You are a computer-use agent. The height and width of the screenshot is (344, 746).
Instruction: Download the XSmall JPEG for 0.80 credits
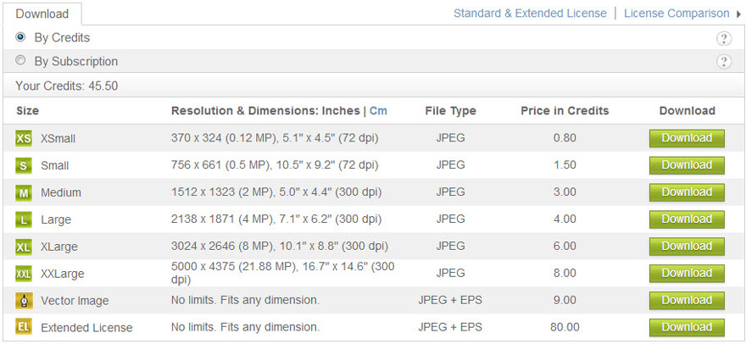tap(687, 138)
